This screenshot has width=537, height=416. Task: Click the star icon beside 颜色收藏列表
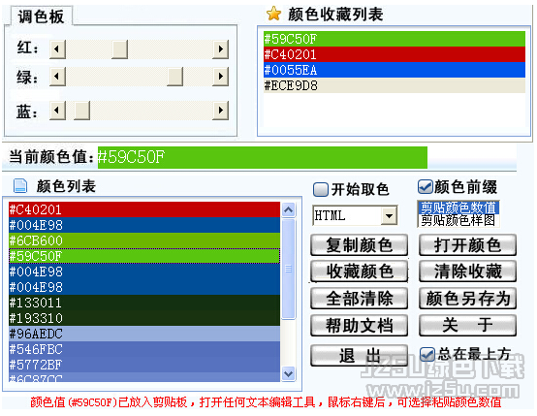[x=273, y=14]
